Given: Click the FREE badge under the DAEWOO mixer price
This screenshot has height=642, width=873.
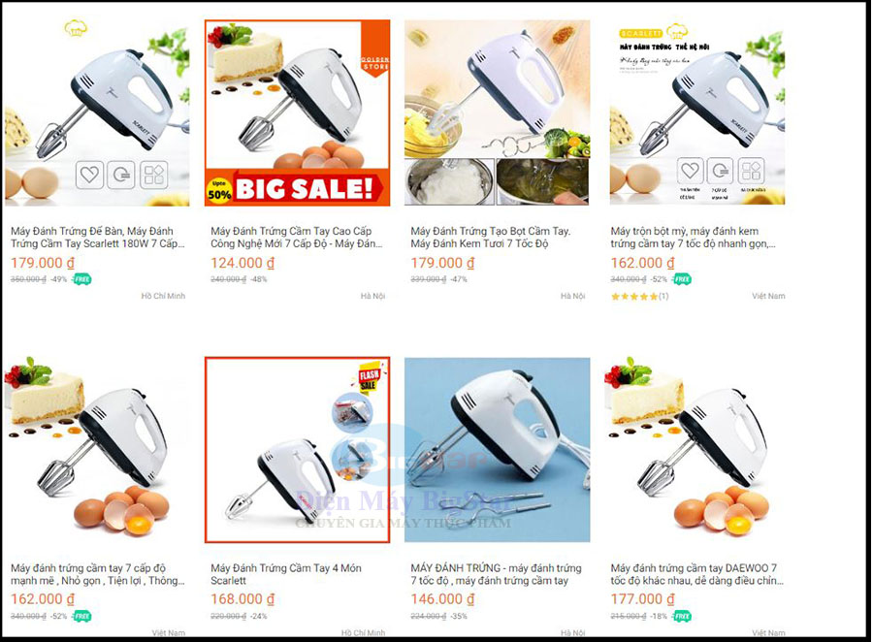Looking at the screenshot, I should coord(682,616).
